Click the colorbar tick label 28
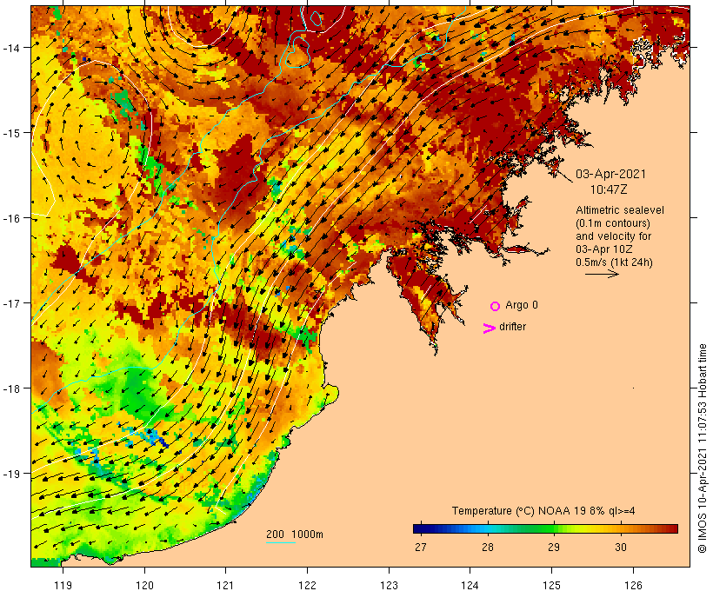Image resolution: width=713 pixels, height=591 pixels. (x=488, y=548)
